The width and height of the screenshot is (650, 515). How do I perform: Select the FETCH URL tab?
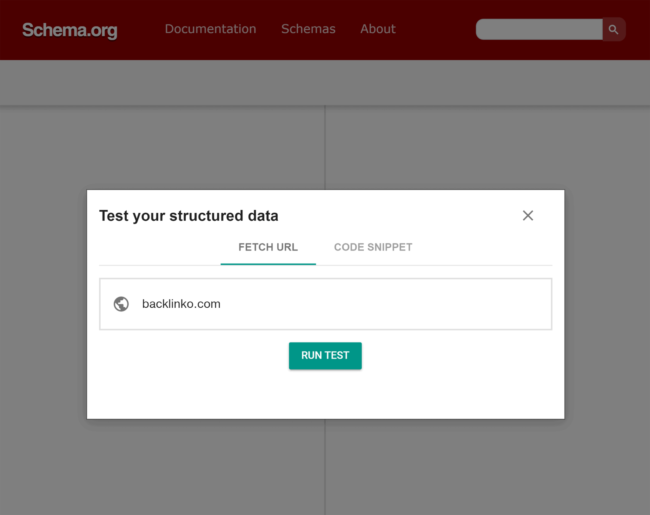tap(268, 247)
